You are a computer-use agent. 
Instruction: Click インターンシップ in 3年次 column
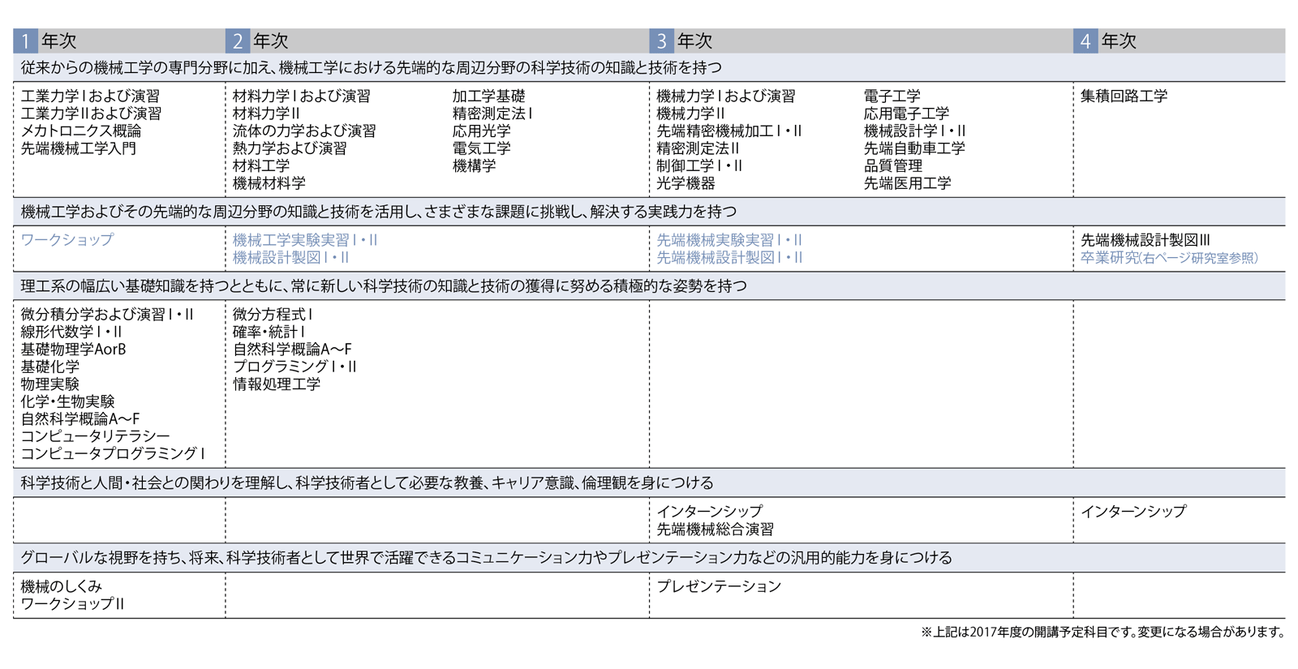(710, 512)
